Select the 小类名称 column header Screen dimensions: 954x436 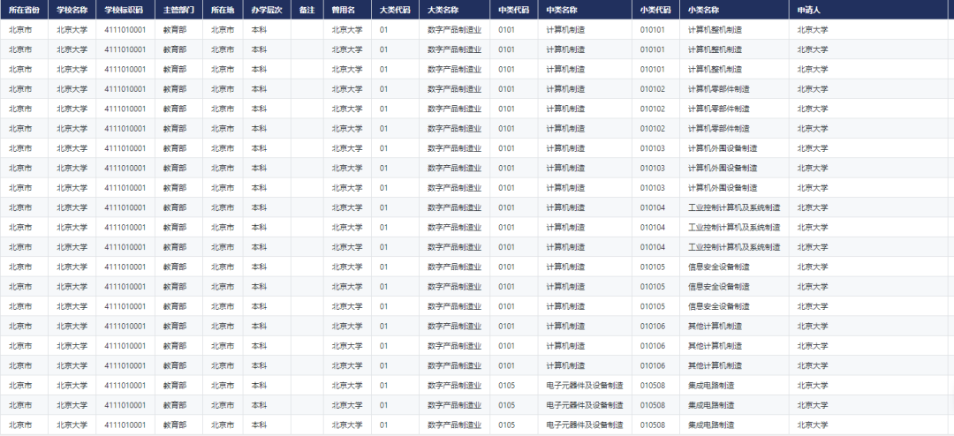[x=734, y=11]
